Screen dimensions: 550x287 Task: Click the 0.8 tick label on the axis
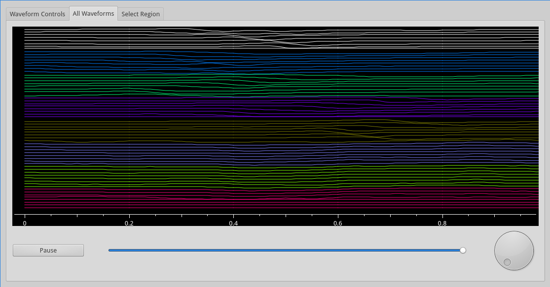[442, 223]
